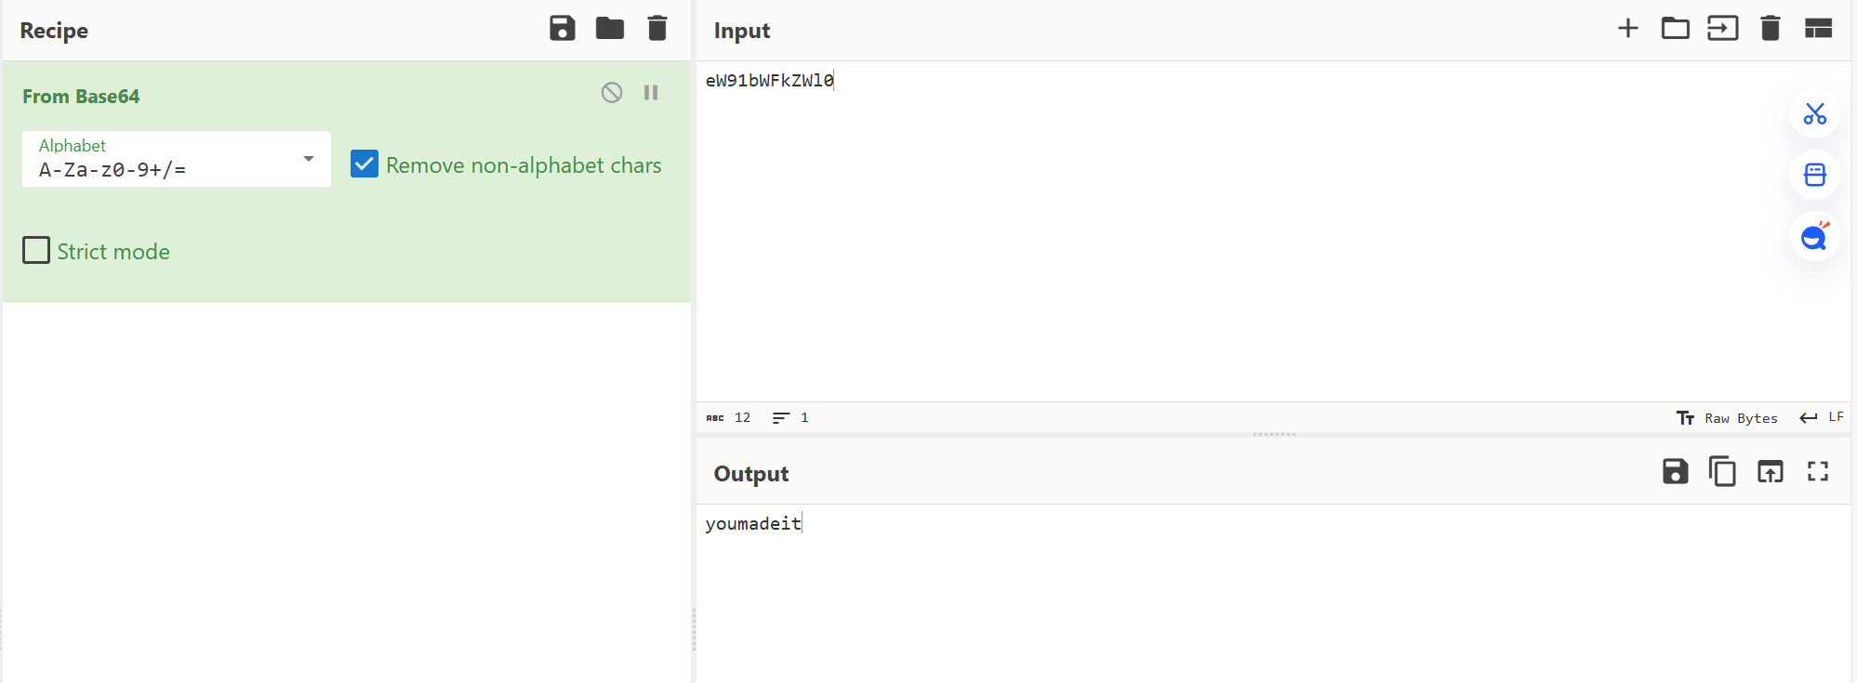Screen dimensions: 1857x683
Task: Toggle Remove non-alphabet chars checkbox
Action: tap(365, 164)
